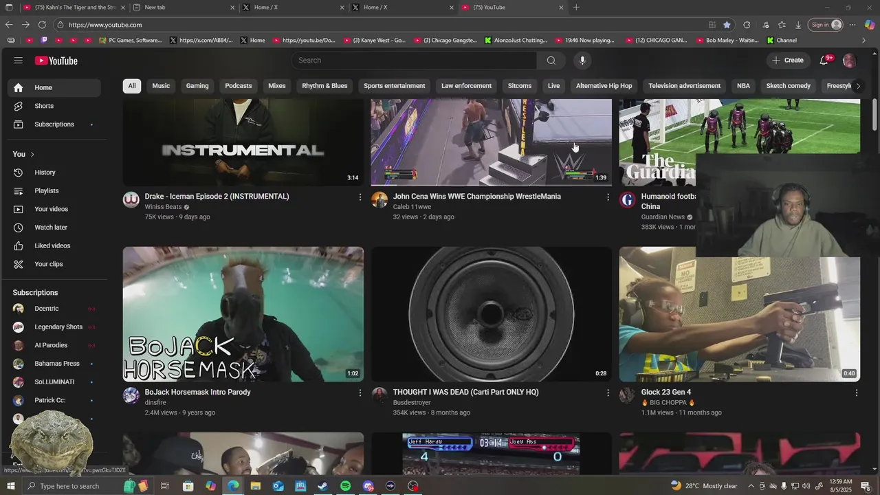Select the NBA category chip
This screenshot has width=880, height=495.
coord(743,86)
